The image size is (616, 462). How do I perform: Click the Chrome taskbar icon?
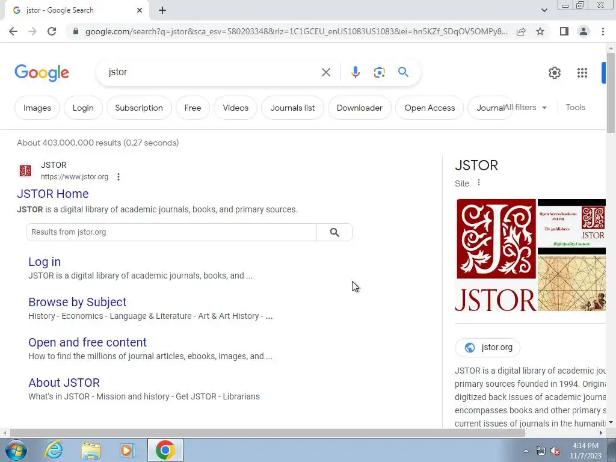coord(165,450)
